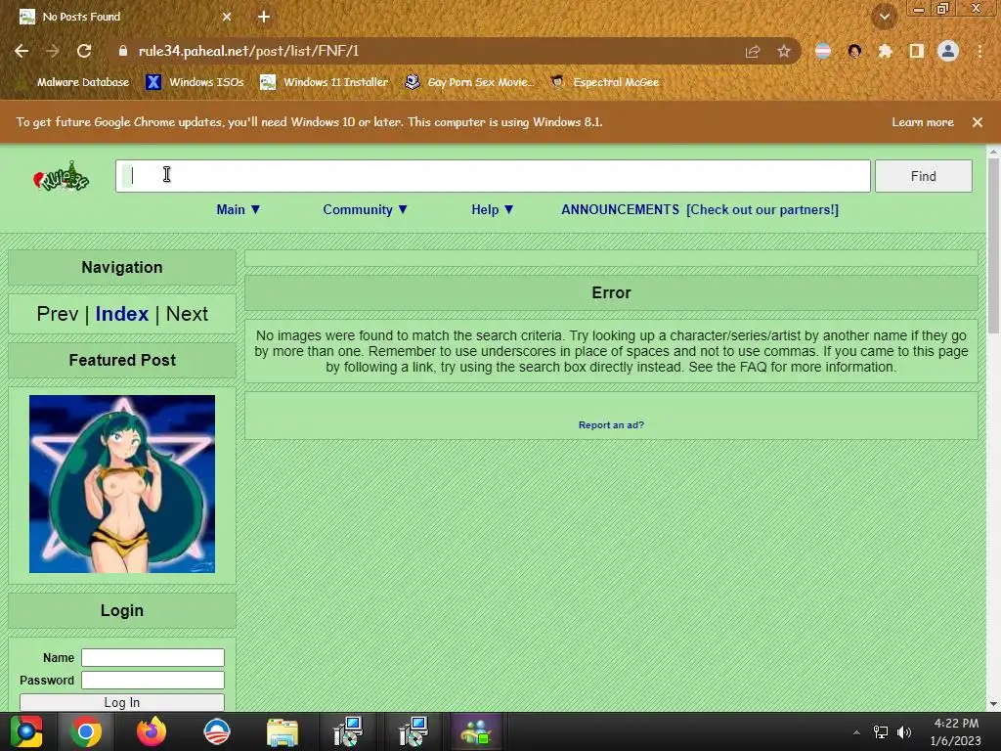Viewport: 1001px width, 751px height.
Task: Open Firefox from the taskbar
Action: (x=152, y=731)
